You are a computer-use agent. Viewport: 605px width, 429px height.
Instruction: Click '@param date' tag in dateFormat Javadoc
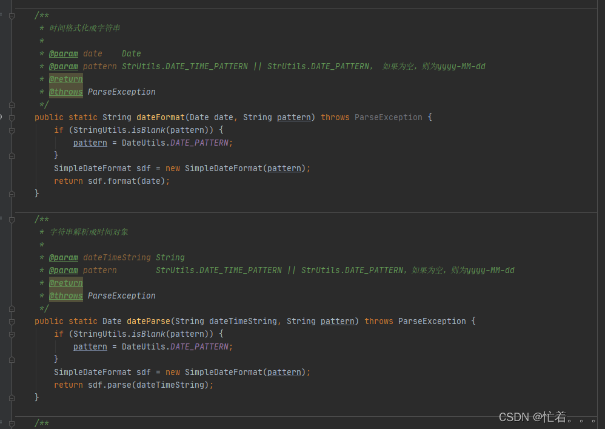click(76, 53)
